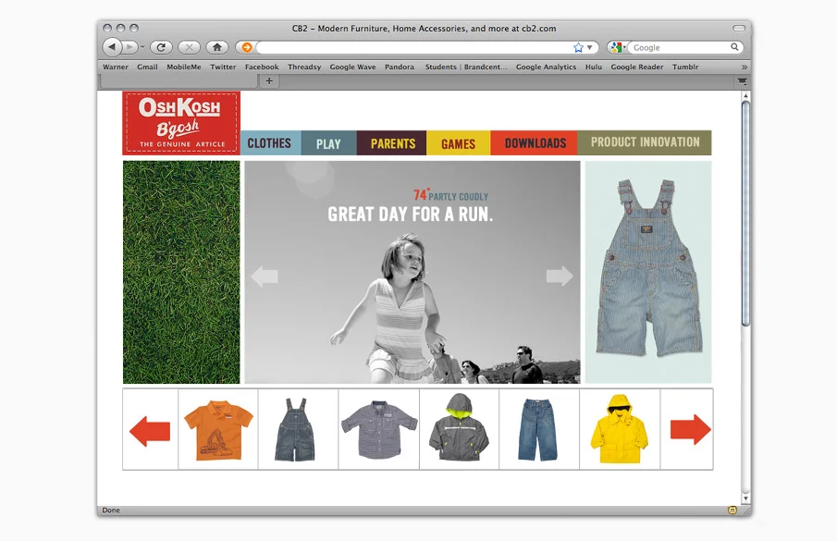Viewport: 837px width, 541px height.
Task: Click the toolbar toggle pill in title bar
Action: pyautogui.click(x=739, y=28)
